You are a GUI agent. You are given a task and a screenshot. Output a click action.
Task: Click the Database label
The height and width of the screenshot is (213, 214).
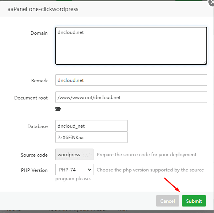(37, 127)
